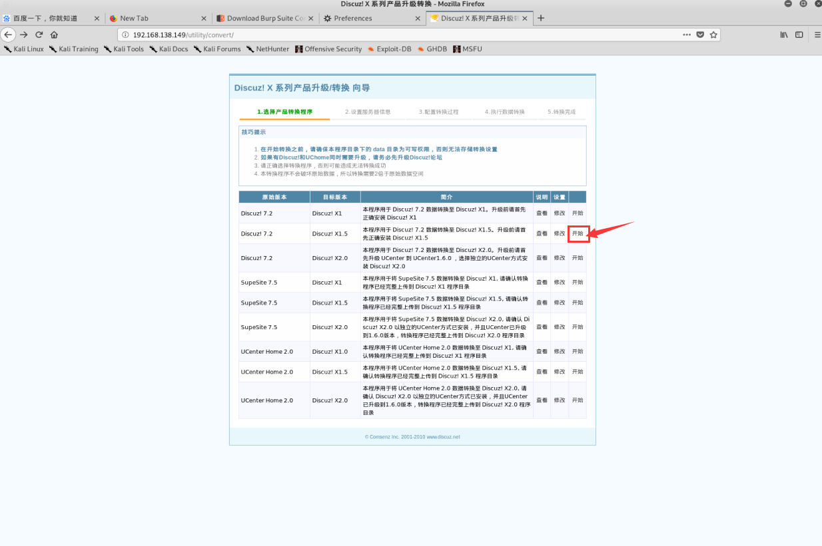Close the New Tab tab
Screen dimensions: 822x546
(x=203, y=19)
